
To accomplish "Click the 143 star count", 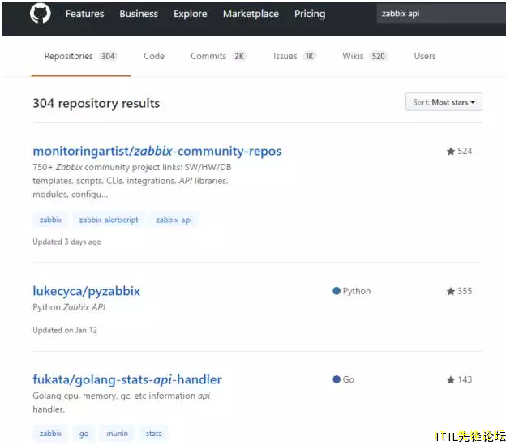I will click(x=465, y=379).
